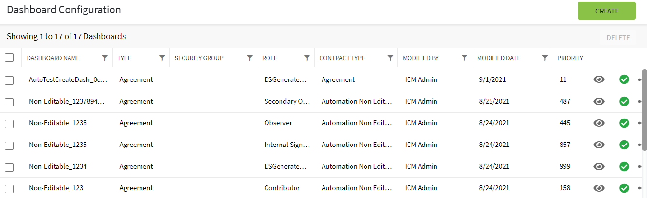
Task: Click the Dashboard Name column header
Action: pyautogui.click(x=53, y=58)
